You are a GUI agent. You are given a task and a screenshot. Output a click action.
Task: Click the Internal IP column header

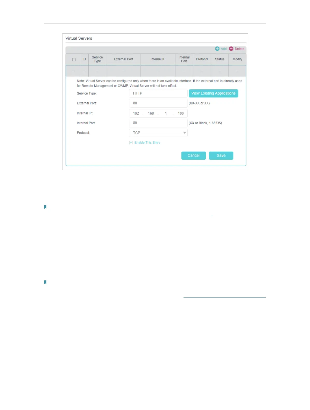[x=158, y=59]
